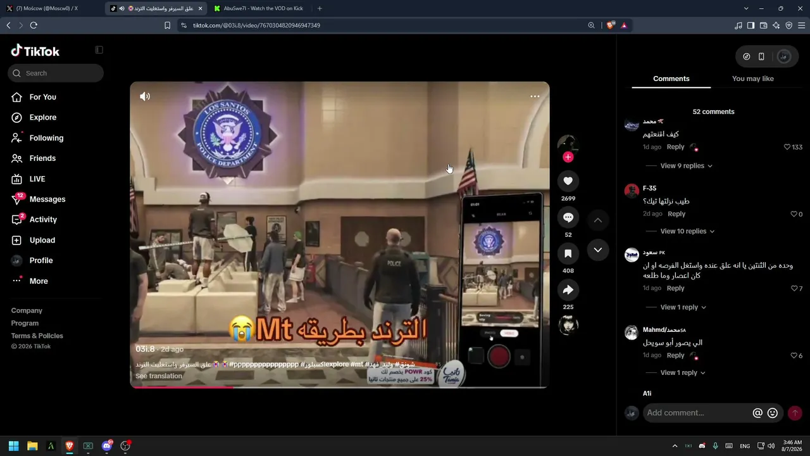
Task: Open Discord from the taskbar
Action: coord(106,446)
